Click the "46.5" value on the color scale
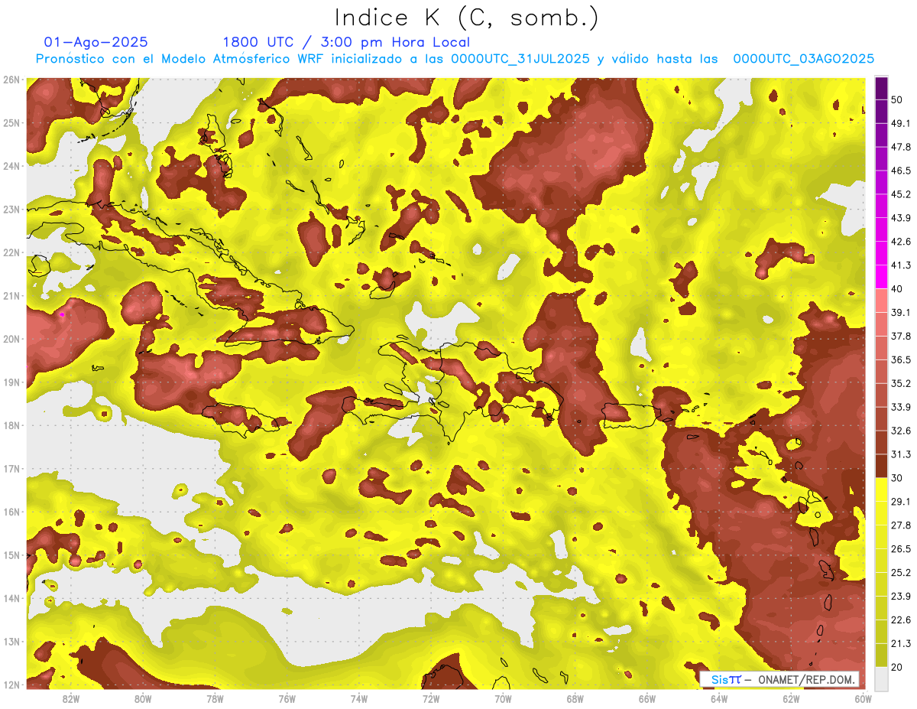The image size is (917, 709). point(900,170)
